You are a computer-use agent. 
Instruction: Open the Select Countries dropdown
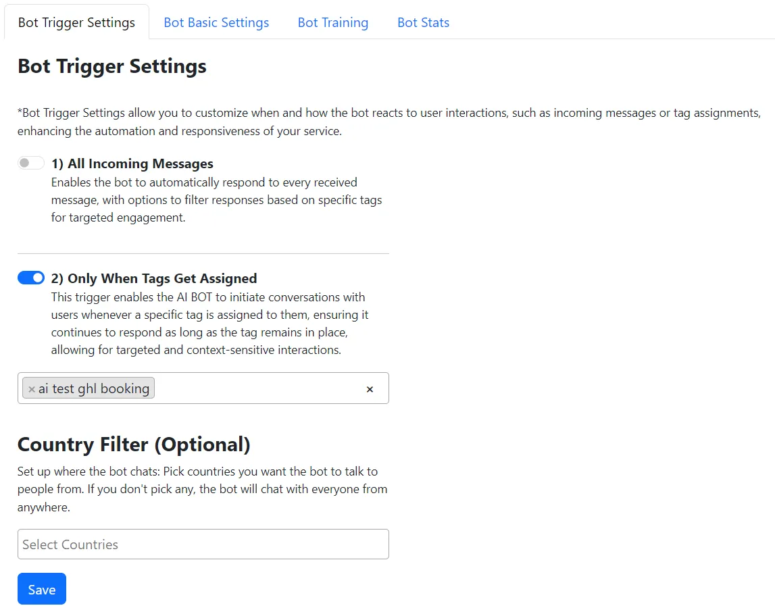pos(203,544)
